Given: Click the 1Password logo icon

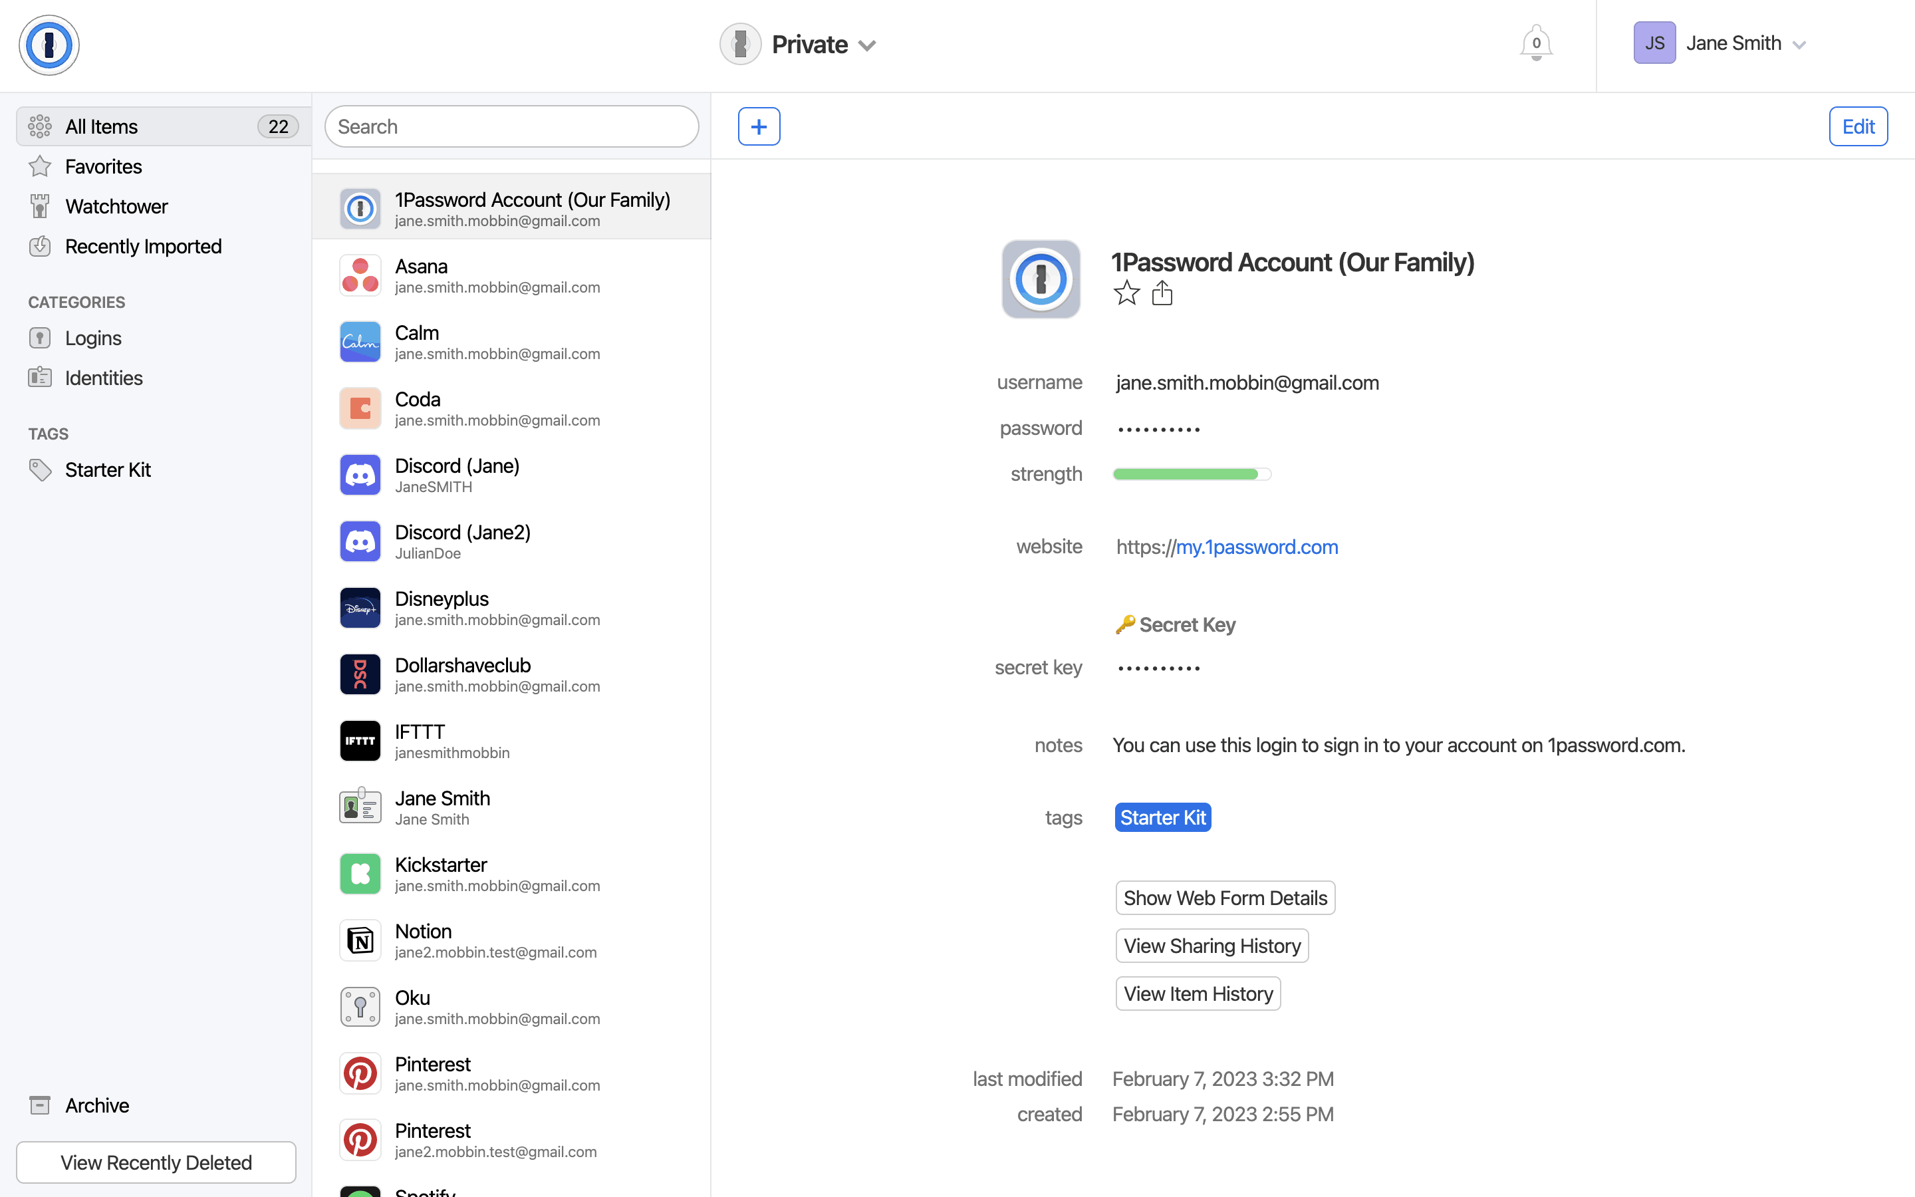Looking at the screenshot, I should click(49, 45).
